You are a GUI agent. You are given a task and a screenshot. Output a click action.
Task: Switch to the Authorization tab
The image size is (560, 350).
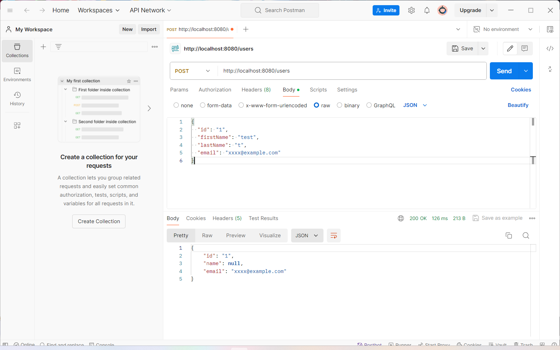215,90
